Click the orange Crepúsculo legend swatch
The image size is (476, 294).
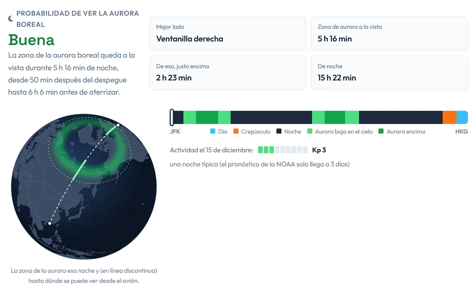click(x=236, y=132)
